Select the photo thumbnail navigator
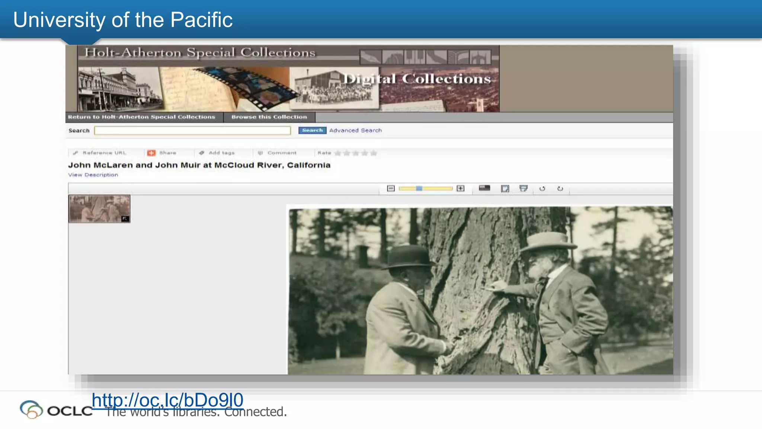 pos(99,209)
